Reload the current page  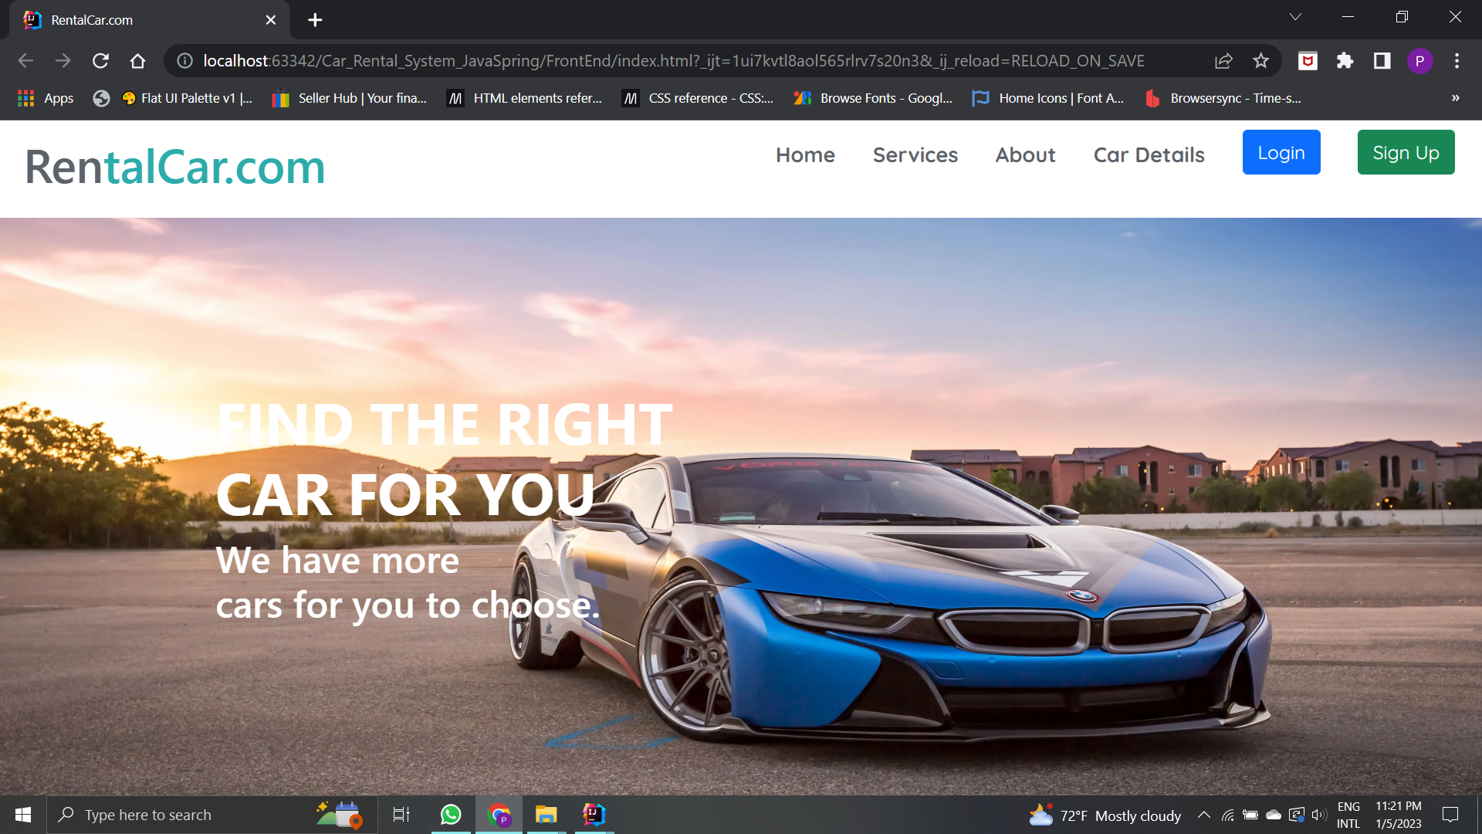[x=100, y=61]
